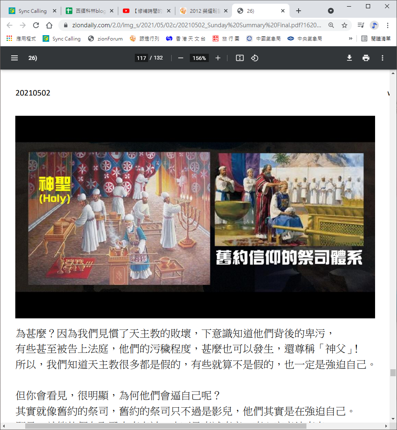Zoom out the PDF document
Screen dimensions: 397x430
[181, 58]
